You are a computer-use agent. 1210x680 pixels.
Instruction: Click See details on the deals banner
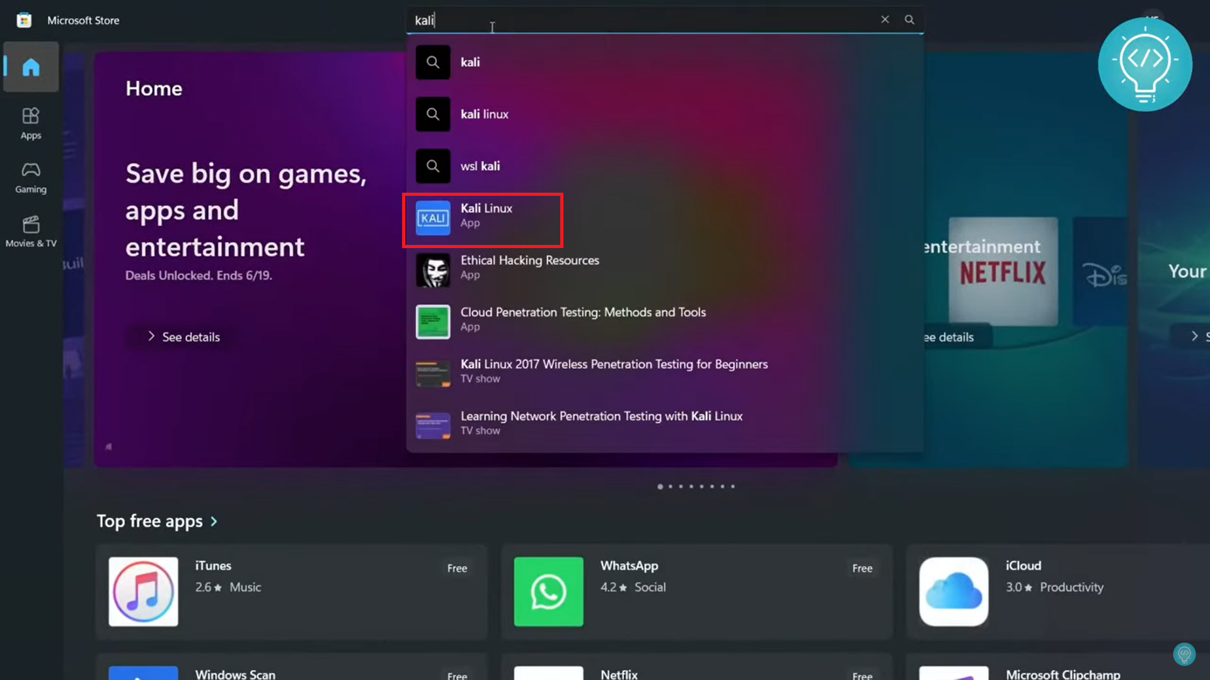pos(182,337)
